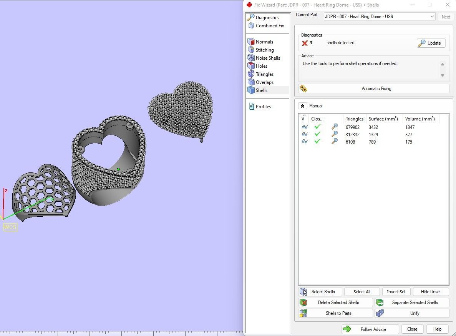Click the Normals red cube icon
The image size is (456, 336).
pyautogui.click(x=251, y=42)
